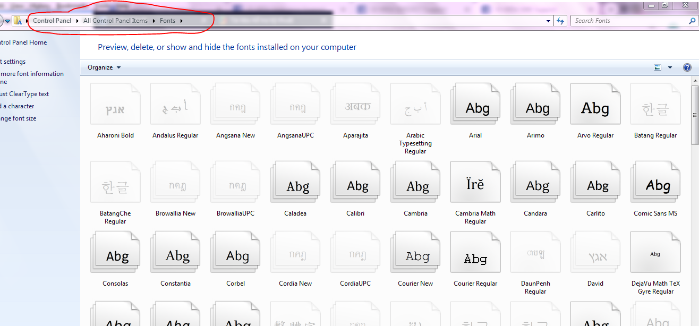Select the Corbel font family icon
The width and height of the screenshot is (699, 326).
pos(235,253)
